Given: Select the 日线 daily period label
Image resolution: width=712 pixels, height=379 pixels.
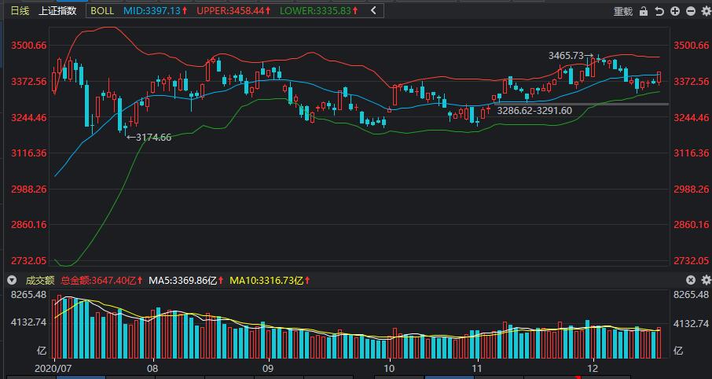Looking at the screenshot, I should tap(20, 10).
